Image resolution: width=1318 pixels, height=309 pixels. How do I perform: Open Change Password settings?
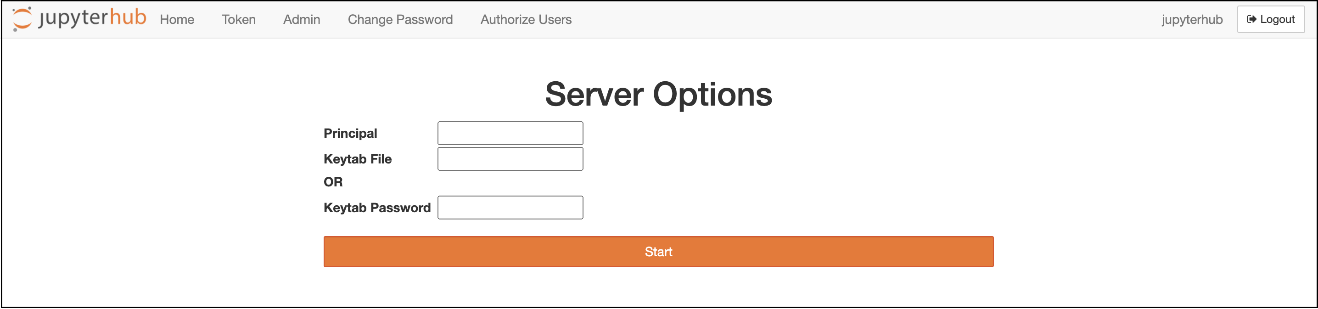pos(400,19)
